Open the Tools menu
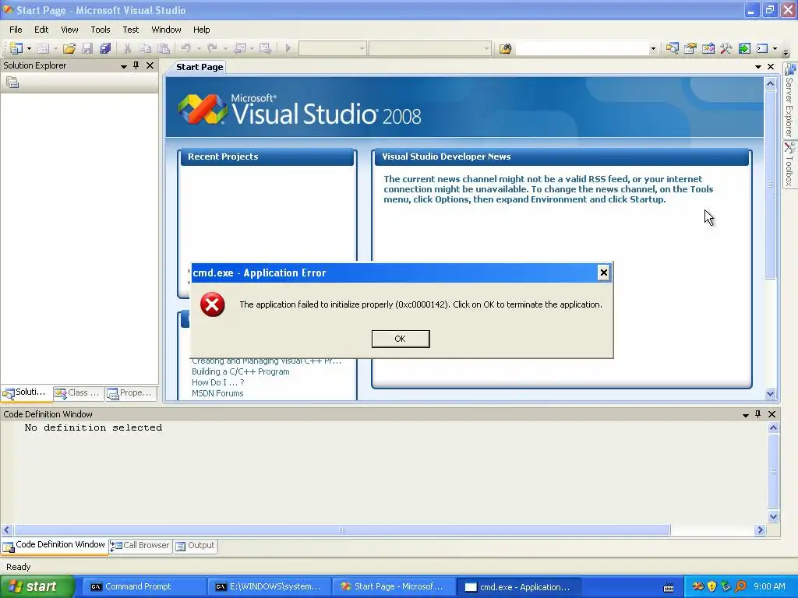The height and width of the screenshot is (598, 798). coord(101,30)
